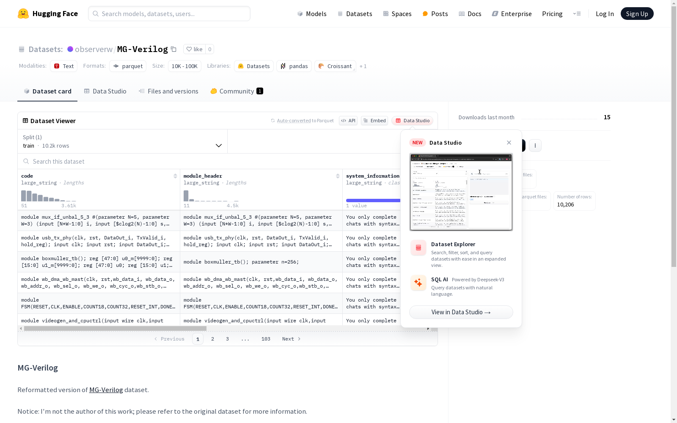The image size is (677, 423).
Task: Open the Pricing page
Action: [x=552, y=14]
